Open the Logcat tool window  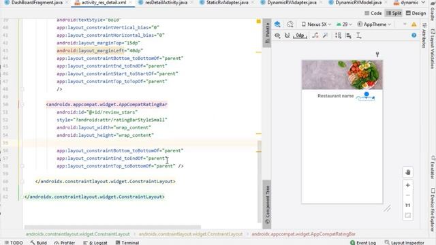(x=95, y=242)
